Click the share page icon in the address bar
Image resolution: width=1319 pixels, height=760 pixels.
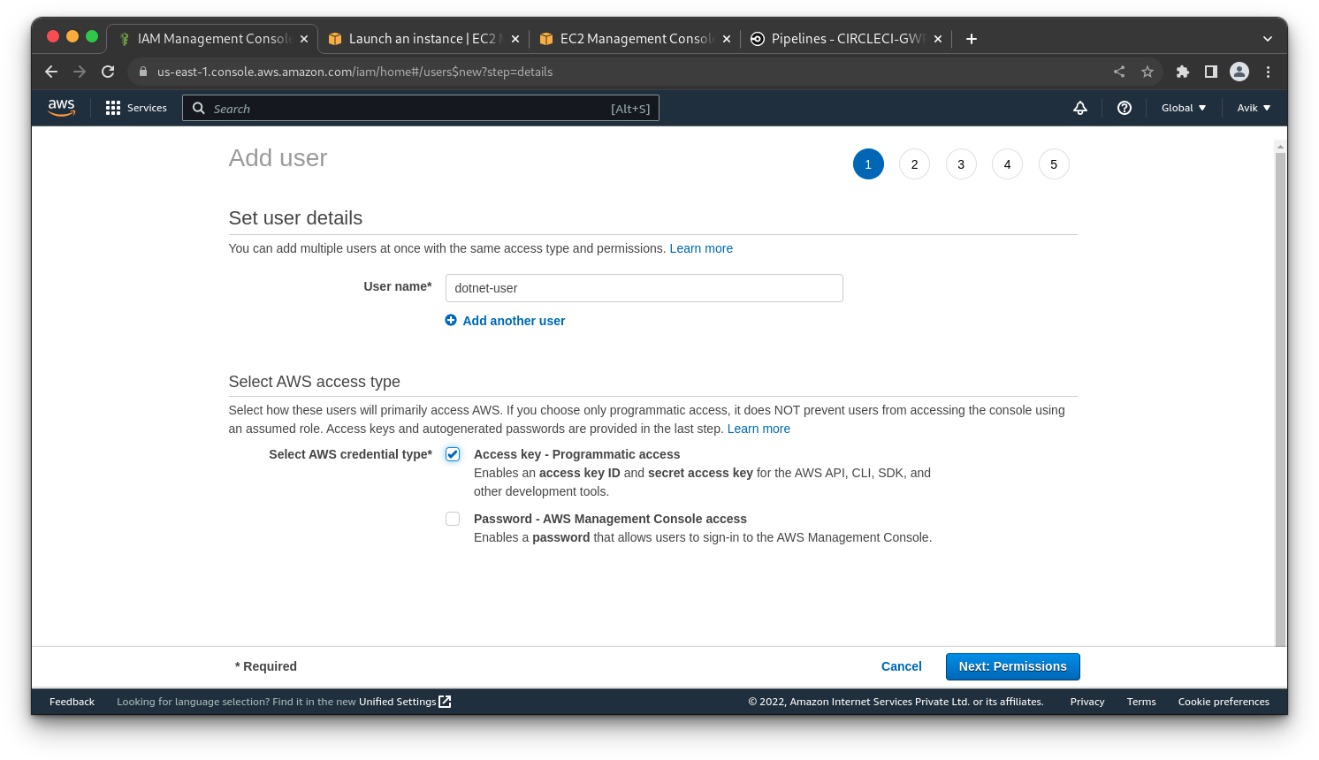click(1119, 72)
